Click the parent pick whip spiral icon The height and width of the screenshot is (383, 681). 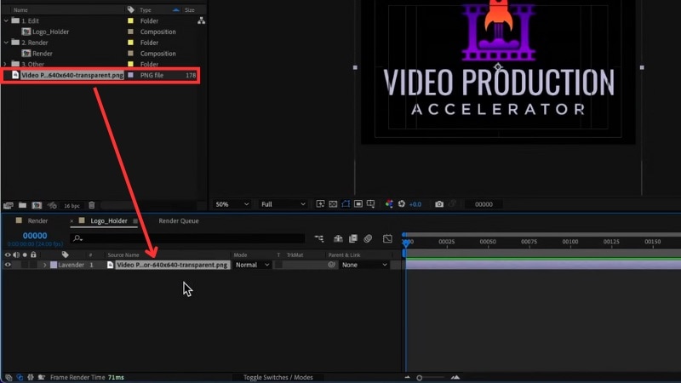[x=331, y=265]
